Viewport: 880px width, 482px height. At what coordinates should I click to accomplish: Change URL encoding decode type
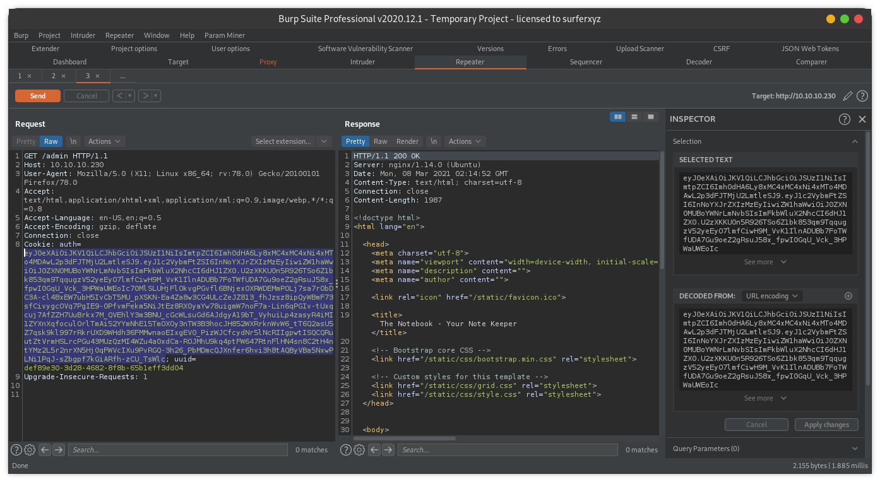(773, 296)
